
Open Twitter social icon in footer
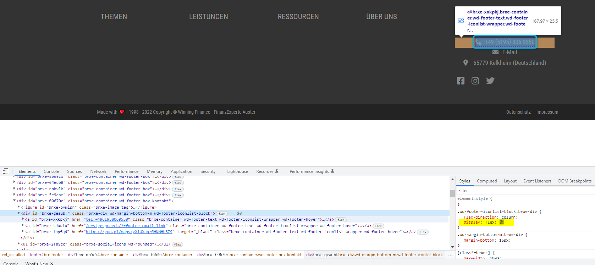pyautogui.click(x=490, y=81)
